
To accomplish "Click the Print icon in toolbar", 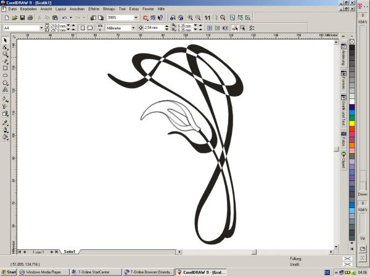I will [30, 18].
